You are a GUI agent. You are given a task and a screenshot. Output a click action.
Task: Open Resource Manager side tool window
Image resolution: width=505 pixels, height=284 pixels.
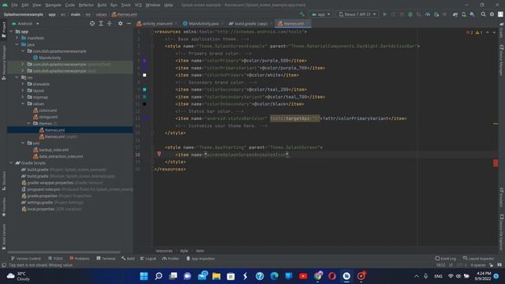pos(3,62)
